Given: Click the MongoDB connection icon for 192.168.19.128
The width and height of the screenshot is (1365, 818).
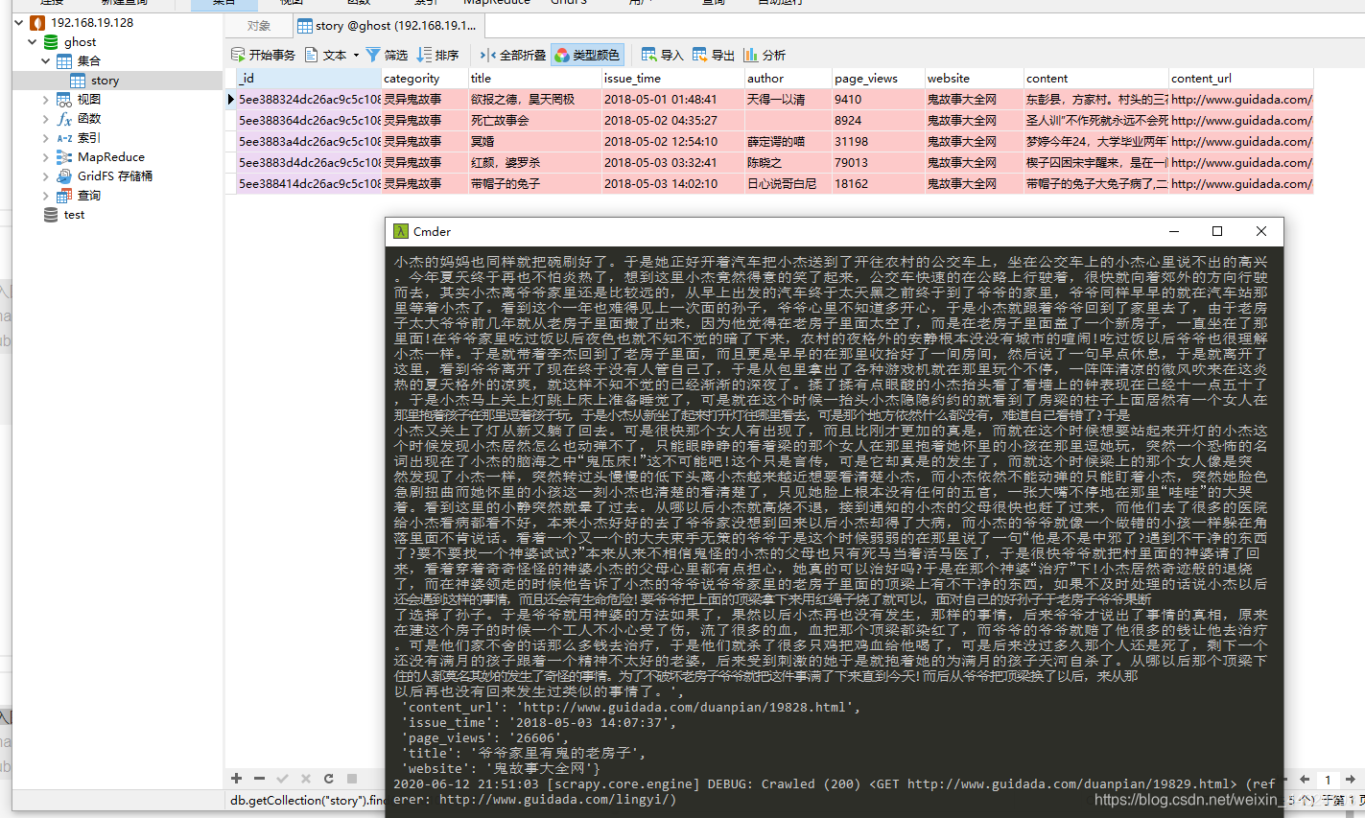Looking at the screenshot, I should pos(37,22).
